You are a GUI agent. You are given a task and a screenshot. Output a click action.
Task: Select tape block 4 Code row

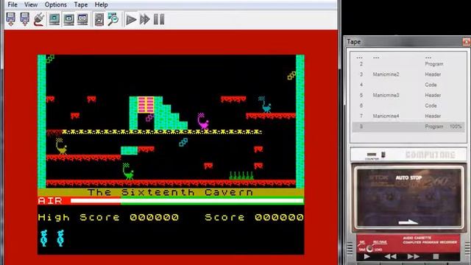[x=408, y=85]
